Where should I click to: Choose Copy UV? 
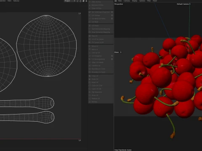[101, 76]
